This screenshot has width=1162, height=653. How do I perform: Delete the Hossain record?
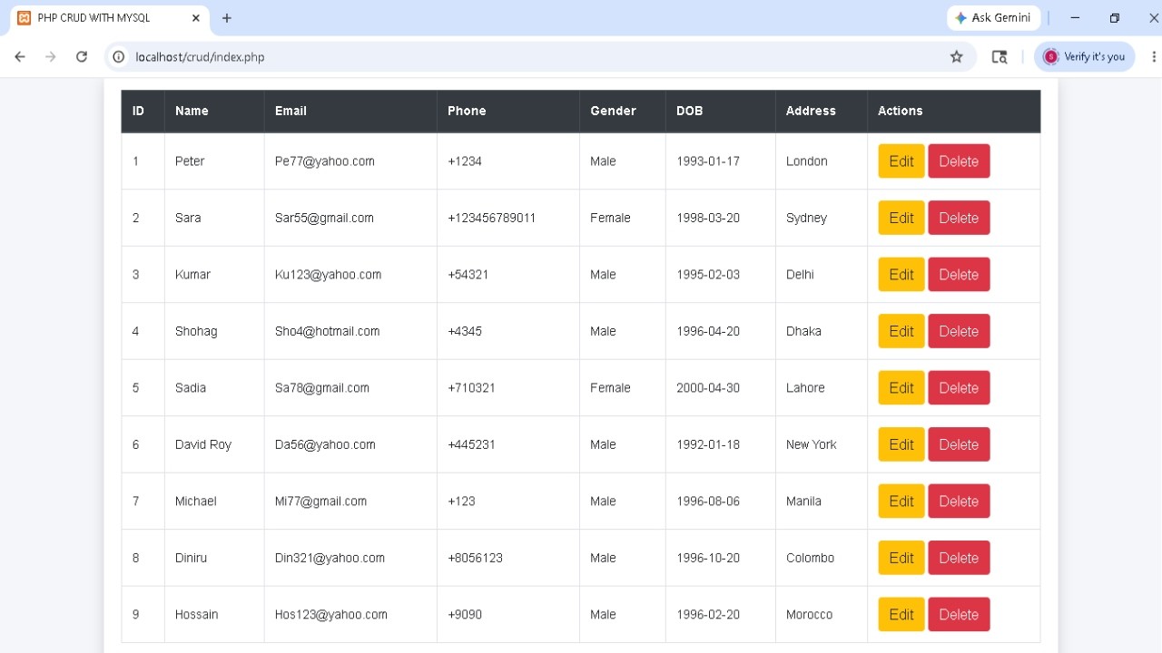(959, 615)
